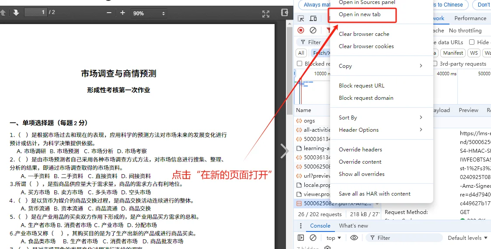
Task: Zoom in the PDF with plus button
Action: point(122,13)
